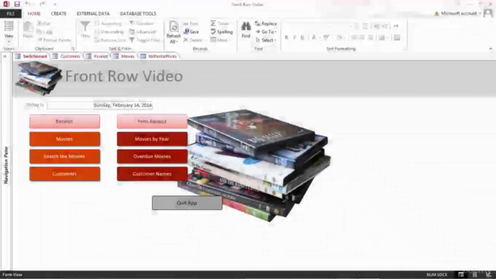Viewport: 496px width, 279px height.
Task: Click the Save icon in the title bar
Action: point(17,4)
